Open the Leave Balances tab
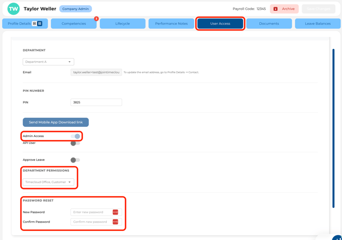Screen dimensions: 342x240 pos(318,23)
